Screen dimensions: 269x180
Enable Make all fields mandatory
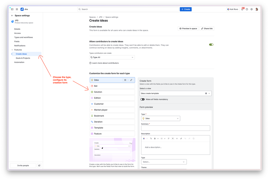142,99
